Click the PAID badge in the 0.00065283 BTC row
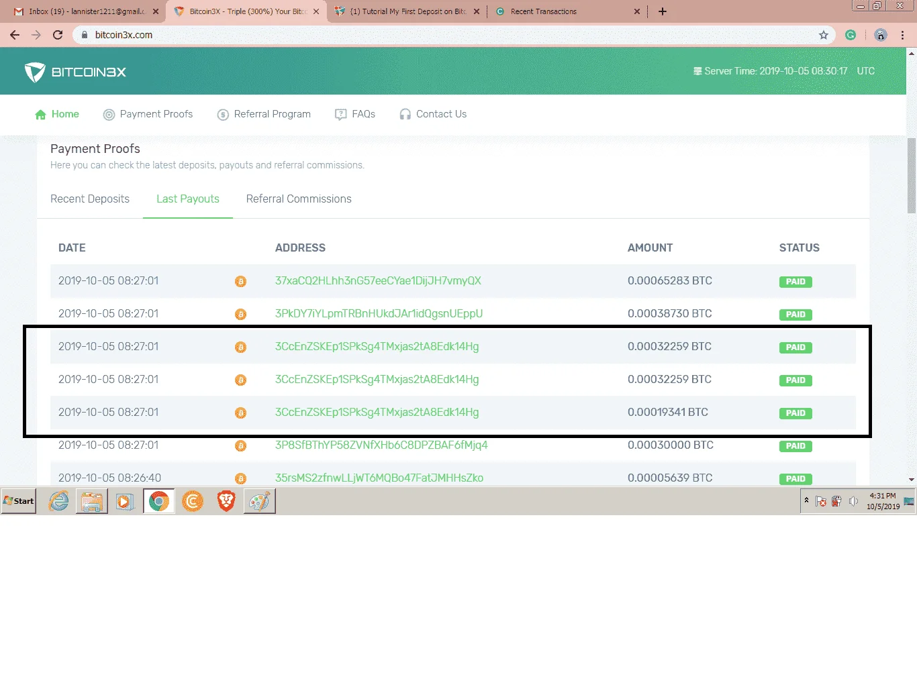This screenshot has width=917, height=697. point(795,282)
